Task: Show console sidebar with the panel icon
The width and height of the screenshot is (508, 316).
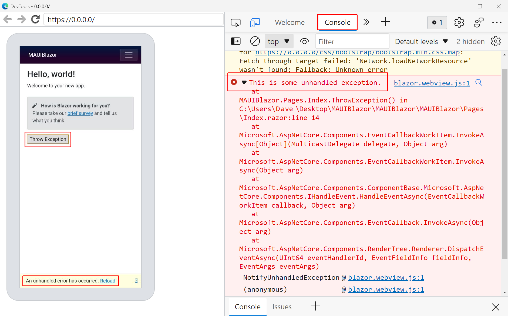Action: [236, 41]
